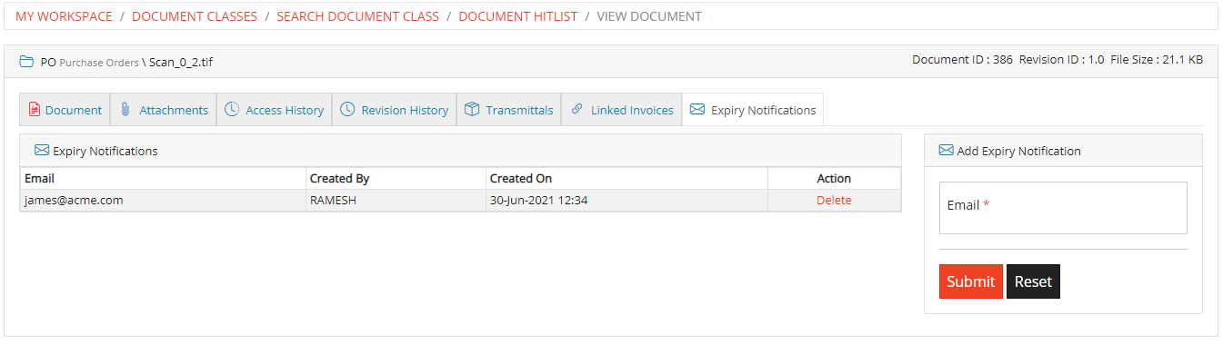Click envelope icon in Add Expiry Notification header
Screen dimensions: 1223x345
tap(946, 151)
